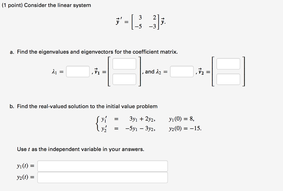Click the λ2 eigenvalue input field
The width and height of the screenshot is (283, 191).
pyautogui.click(x=182, y=72)
